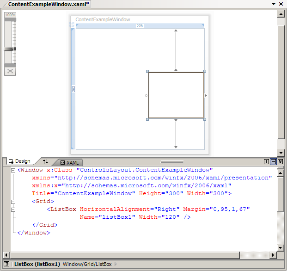
Task: Click Margin="0,95,1,67" in XAML
Action: (x=216, y=209)
